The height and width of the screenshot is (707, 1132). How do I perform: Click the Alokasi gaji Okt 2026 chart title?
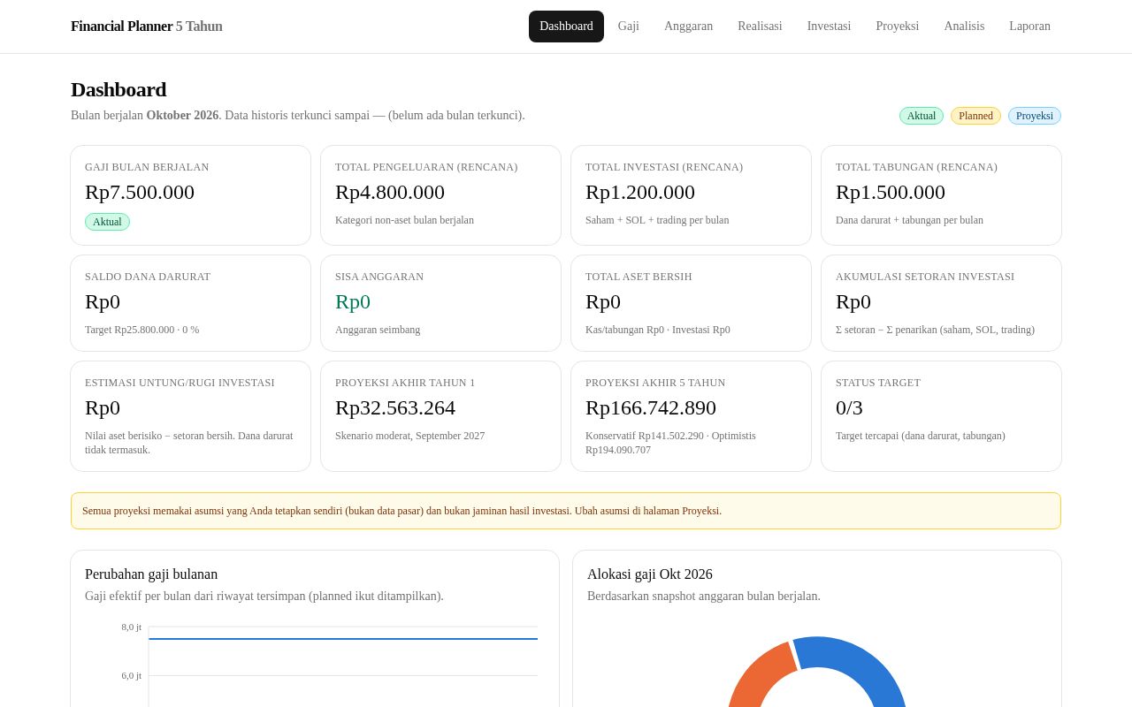coord(650,574)
